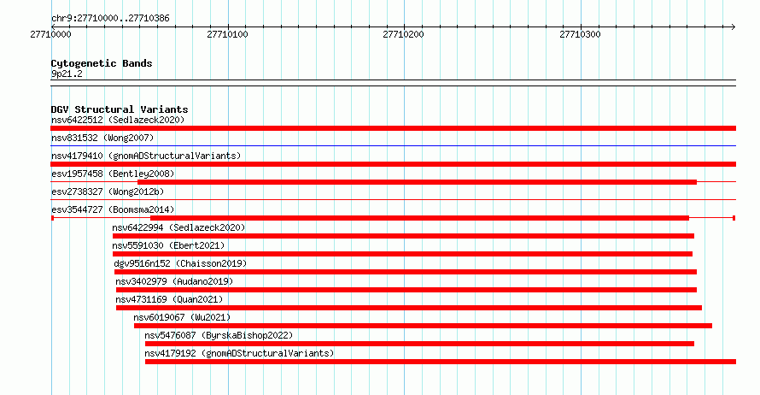Screen dimensions: 760x395
Task: Click the chr9:27710000..27710386 region label
Action: 110,18
